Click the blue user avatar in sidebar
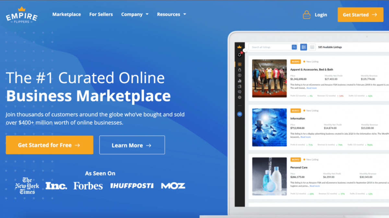Screen dimensions: 389x218 [240, 114]
